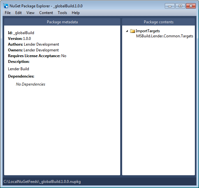
Task: Click the _globalBuild Id value
Action: (x=24, y=33)
